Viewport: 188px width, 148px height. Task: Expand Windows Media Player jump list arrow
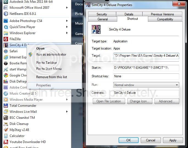(x=67, y=100)
